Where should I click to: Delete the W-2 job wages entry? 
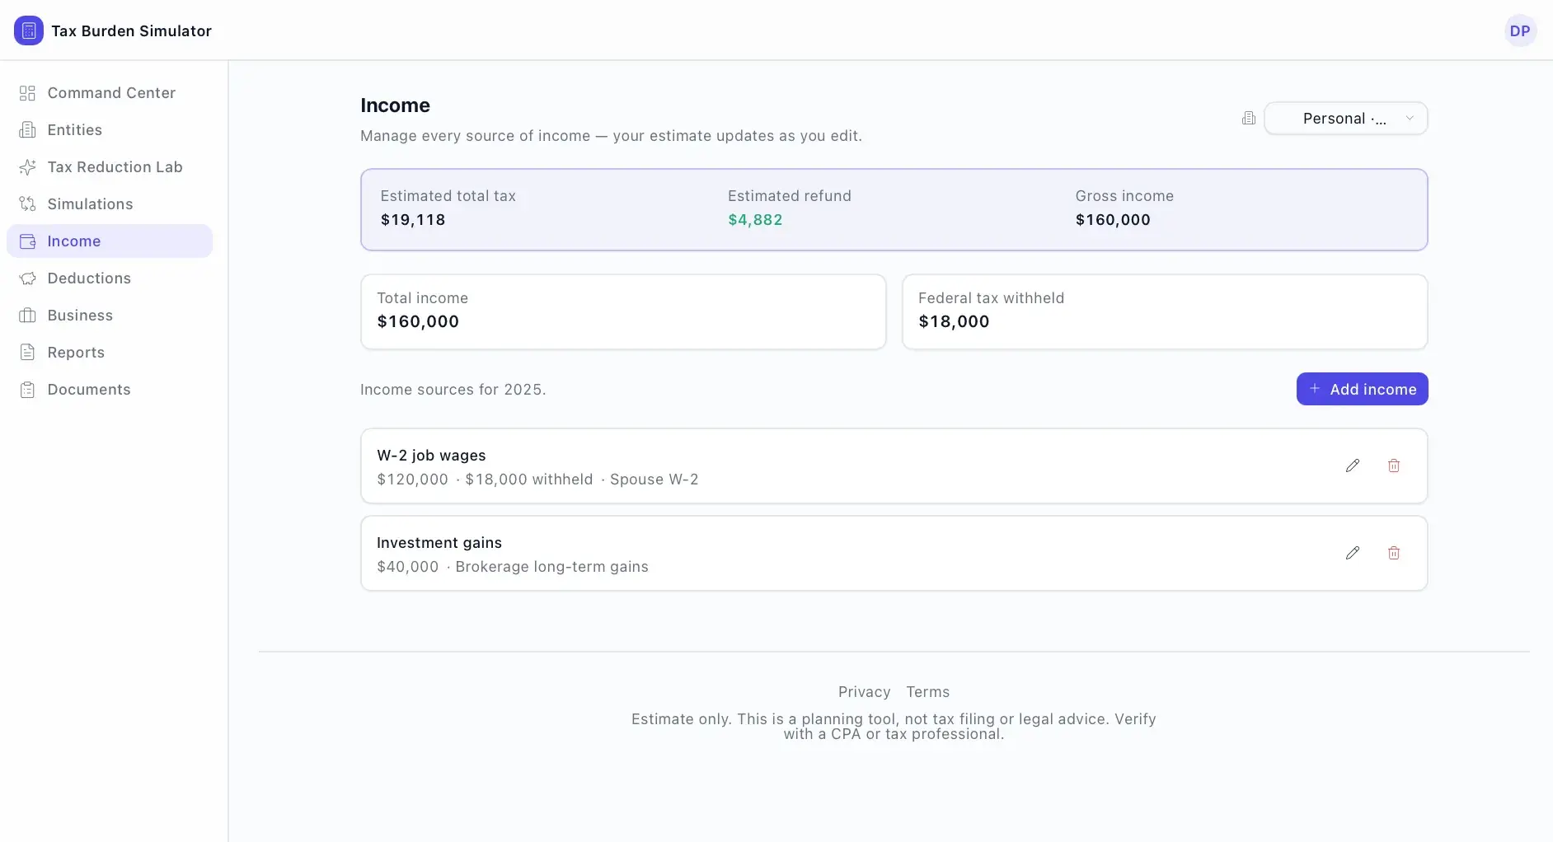1394,465
